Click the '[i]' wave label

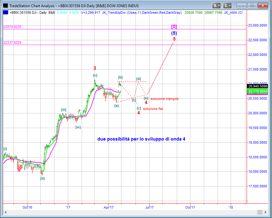tap(5, 149)
